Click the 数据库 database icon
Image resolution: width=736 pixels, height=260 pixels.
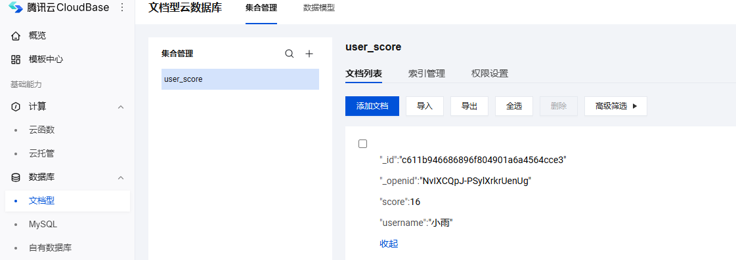tap(16, 177)
